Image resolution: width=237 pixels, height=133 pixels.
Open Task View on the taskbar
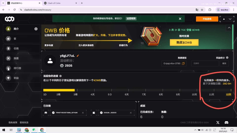click(x=11, y=130)
